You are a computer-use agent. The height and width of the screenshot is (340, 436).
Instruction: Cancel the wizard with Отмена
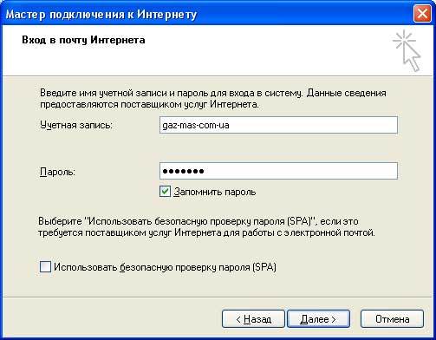(x=392, y=319)
